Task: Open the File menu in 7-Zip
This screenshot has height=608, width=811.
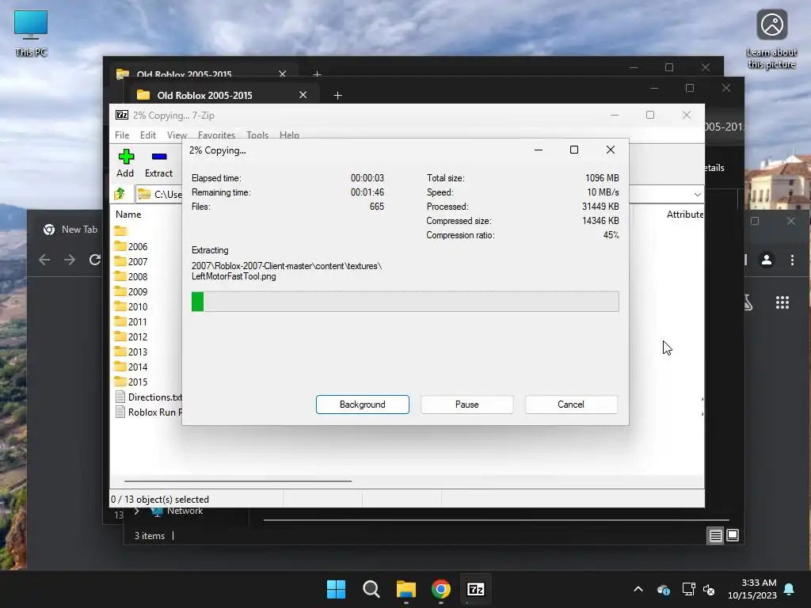Action: (122, 135)
